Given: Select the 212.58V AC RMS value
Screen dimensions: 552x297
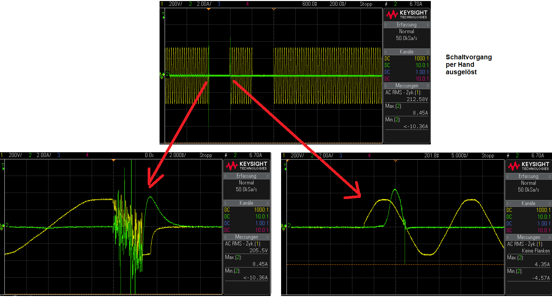Looking at the screenshot, I should coord(417,99).
